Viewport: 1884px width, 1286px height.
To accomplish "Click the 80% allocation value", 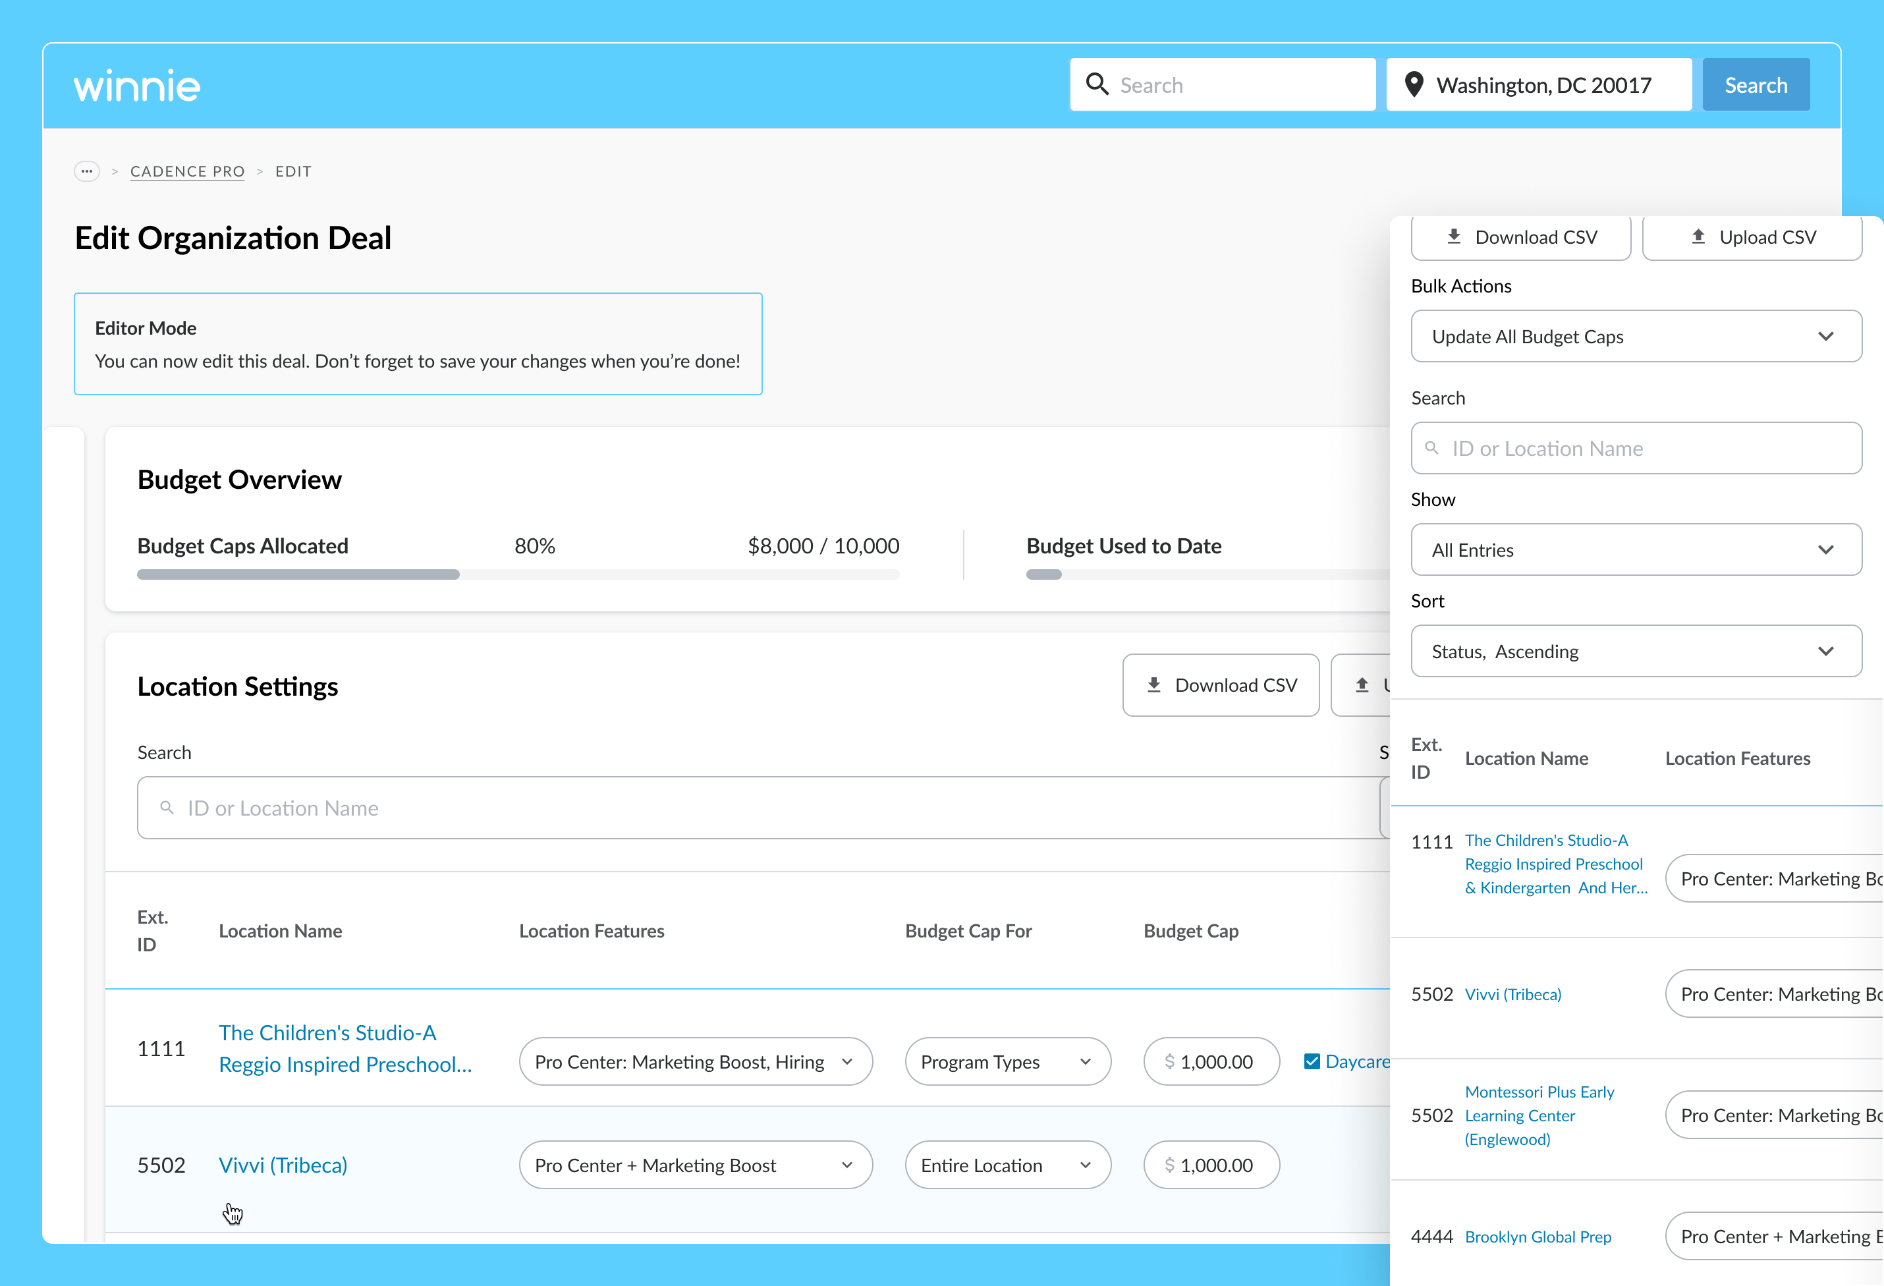I will pos(535,545).
